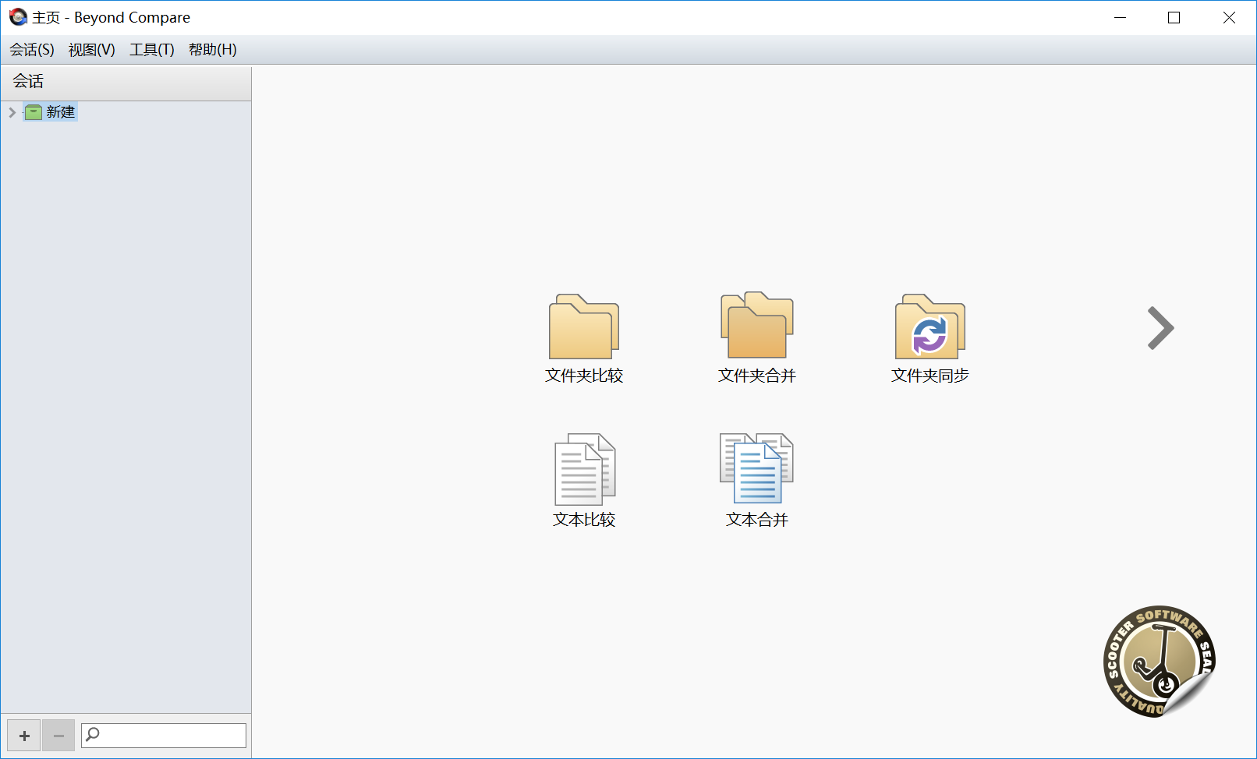The height and width of the screenshot is (759, 1257).
Task: Open the 工具(T) menu
Action: 152,50
